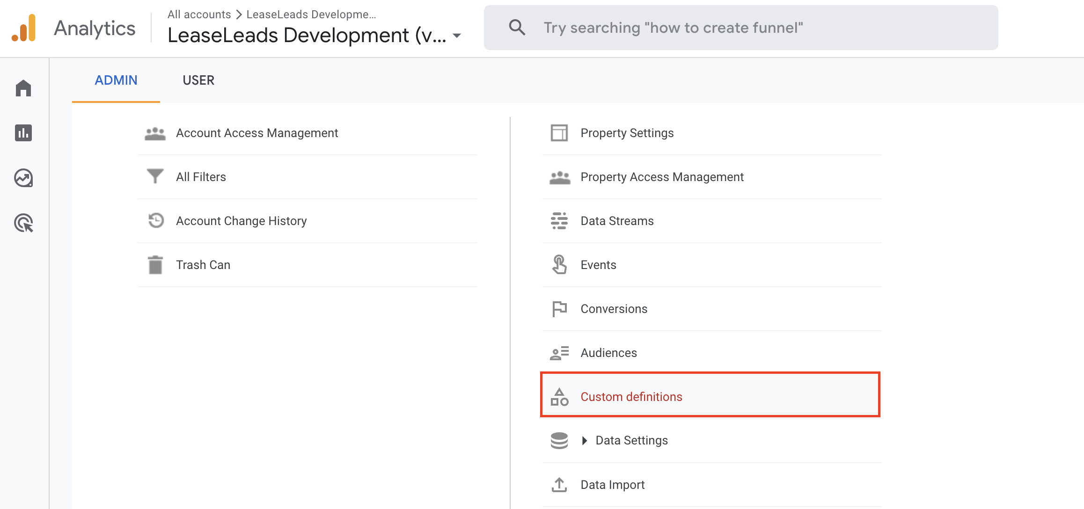Click the All accounts breadcrumb
1084x509 pixels.
(199, 15)
